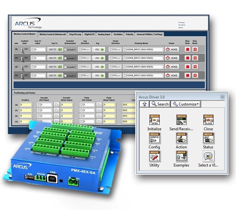Open Y axis Homing Mode dropdown
Viewport: 236px width, 210px height.
point(143,58)
